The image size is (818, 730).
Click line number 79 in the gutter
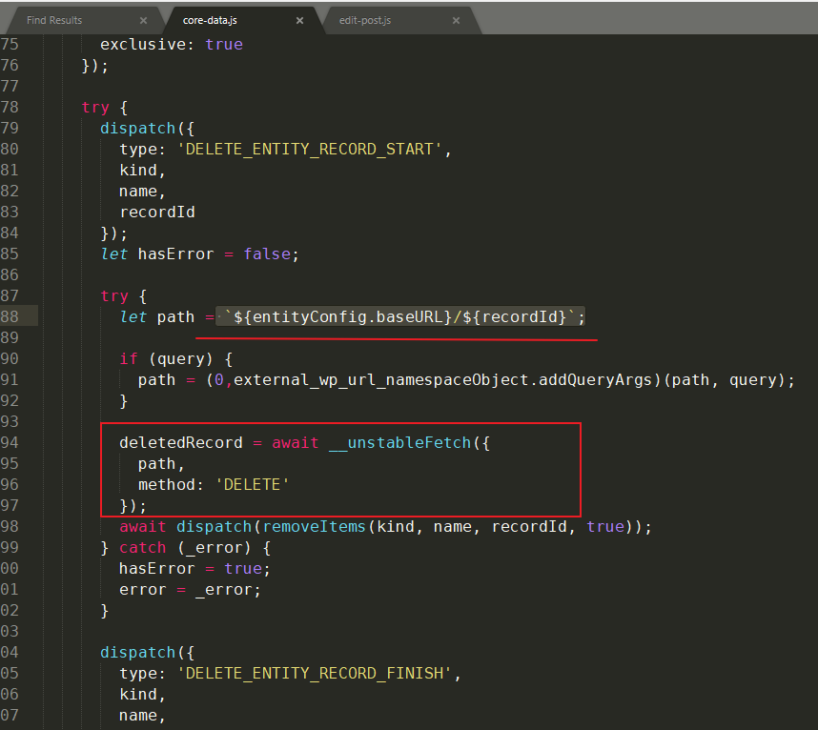point(10,128)
